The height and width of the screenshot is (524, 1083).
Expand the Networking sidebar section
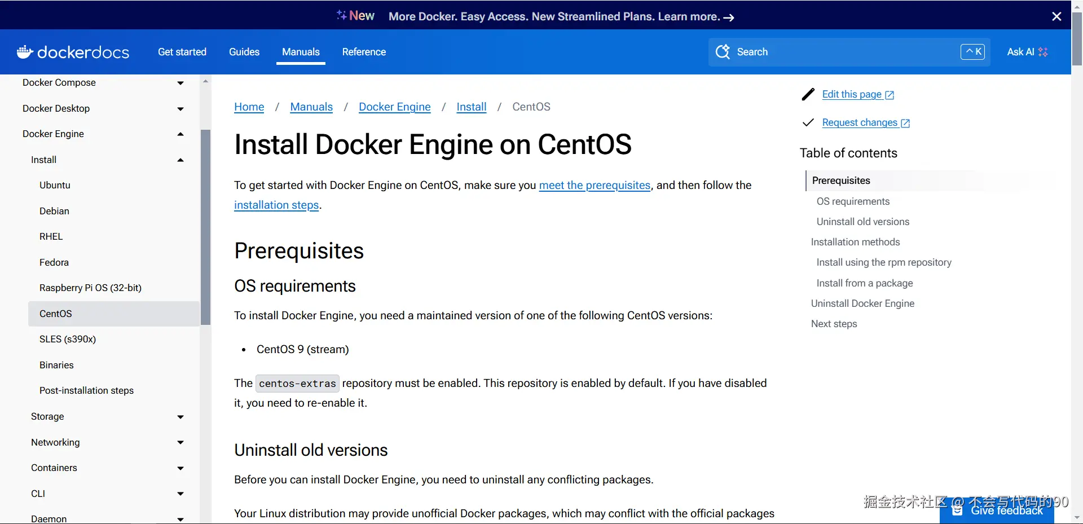point(180,442)
